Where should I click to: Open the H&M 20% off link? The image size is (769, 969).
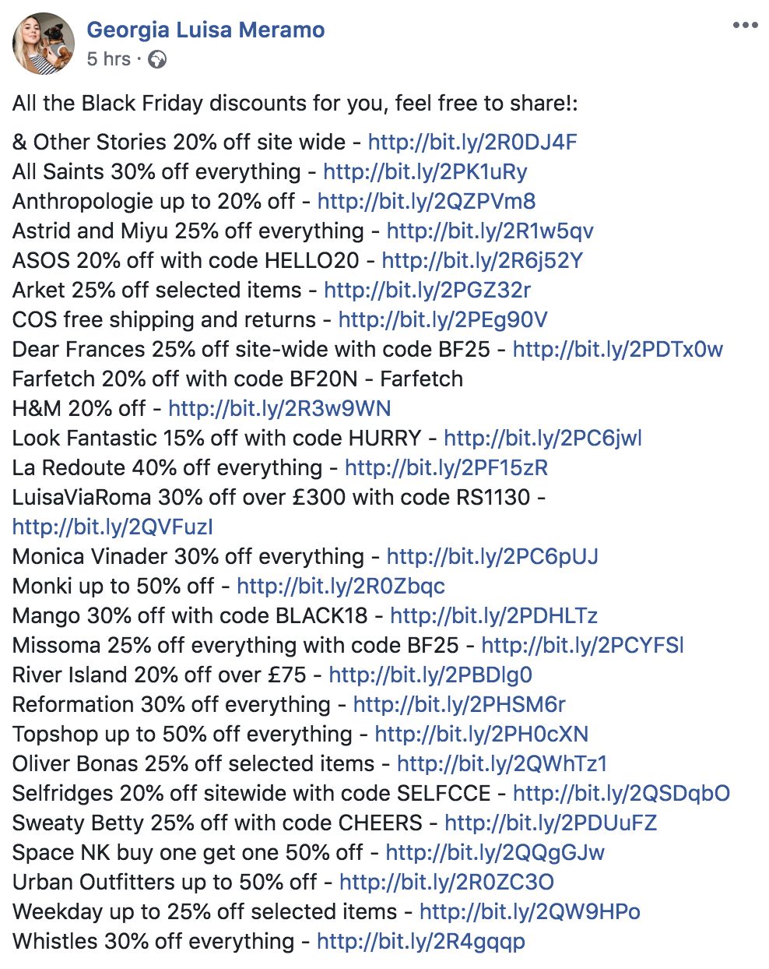pyautogui.click(x=279, y=409)
